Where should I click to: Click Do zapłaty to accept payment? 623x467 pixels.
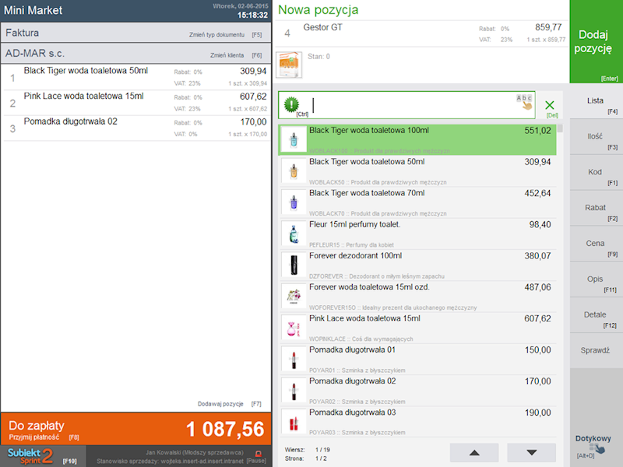136,429
